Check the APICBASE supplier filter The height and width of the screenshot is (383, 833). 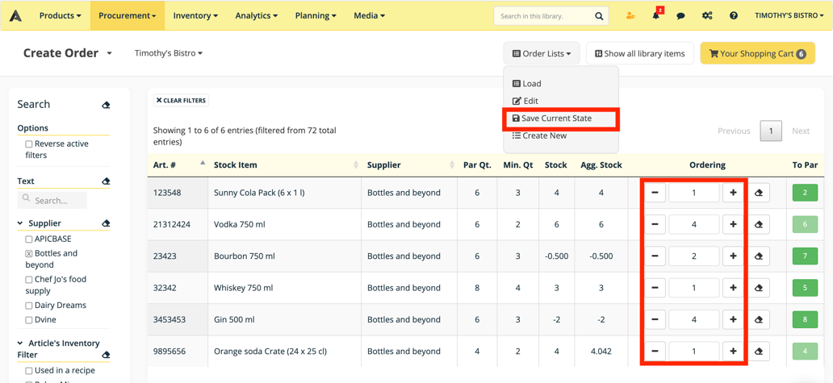pos(29,239)
